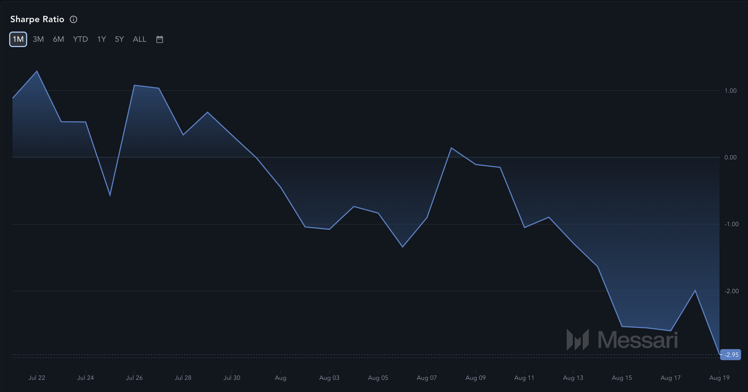Click the 0.00 y-axis label
This screenshot has width=748, height=392.
coord(730,158)
